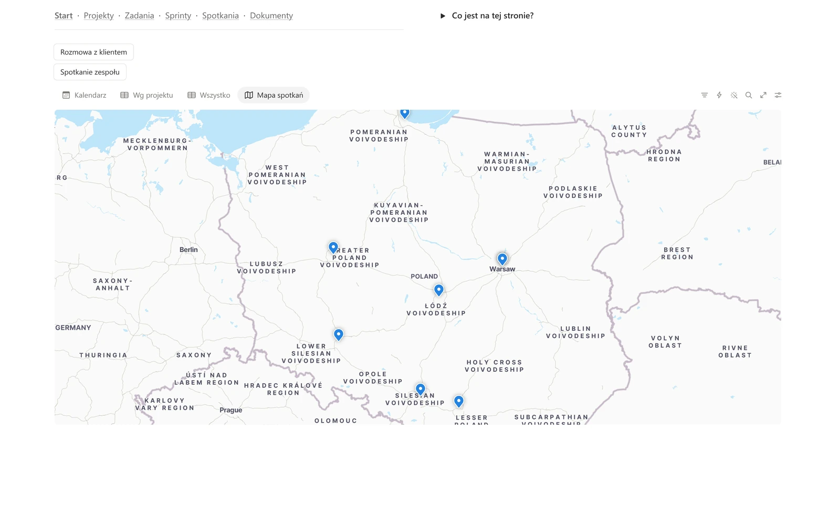
Task: Switch to Kalendarz view tab
Action: coord(85,95)
